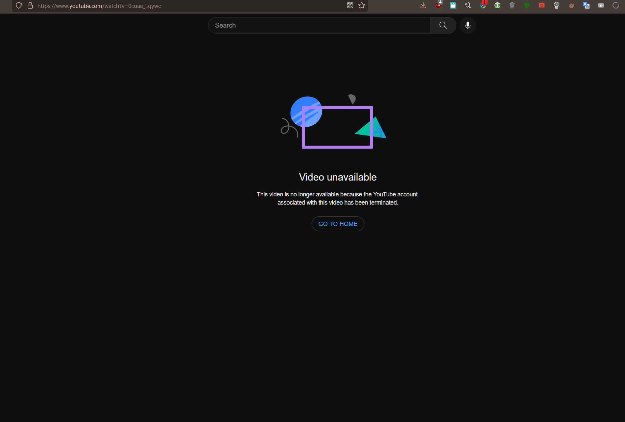
Task: Start voice search with microphone button
Action: click(x=468, y=25)
